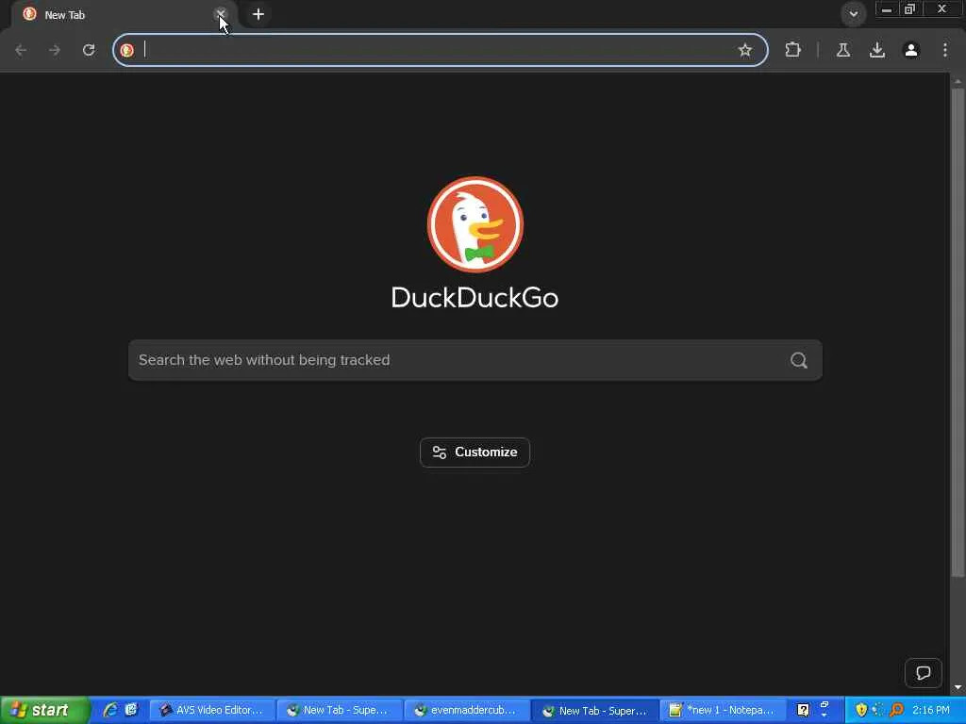Switch to the AVS Video Editor taskbar button

tap(211, 711)
